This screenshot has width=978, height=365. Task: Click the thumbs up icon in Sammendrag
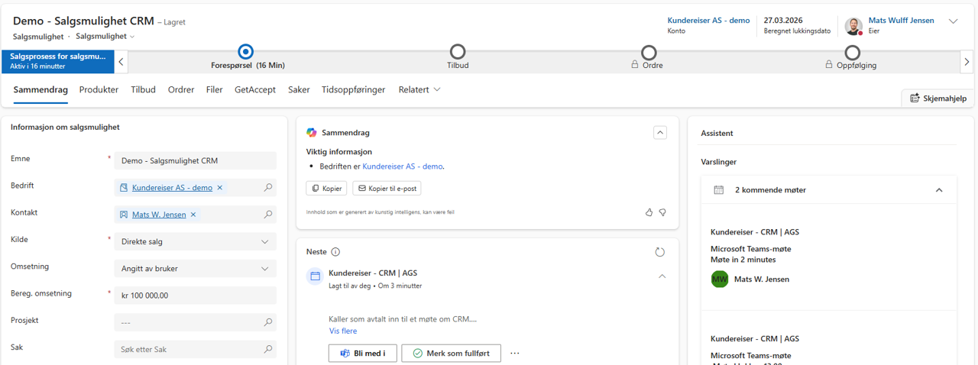coord(649,212)
